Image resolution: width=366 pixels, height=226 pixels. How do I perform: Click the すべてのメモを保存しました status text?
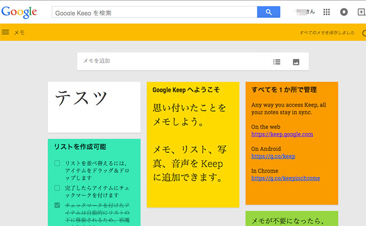[327, 33]
